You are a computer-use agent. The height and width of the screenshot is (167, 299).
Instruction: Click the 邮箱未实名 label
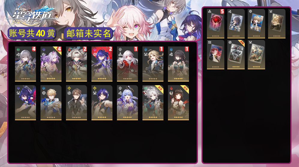point(88,34)
